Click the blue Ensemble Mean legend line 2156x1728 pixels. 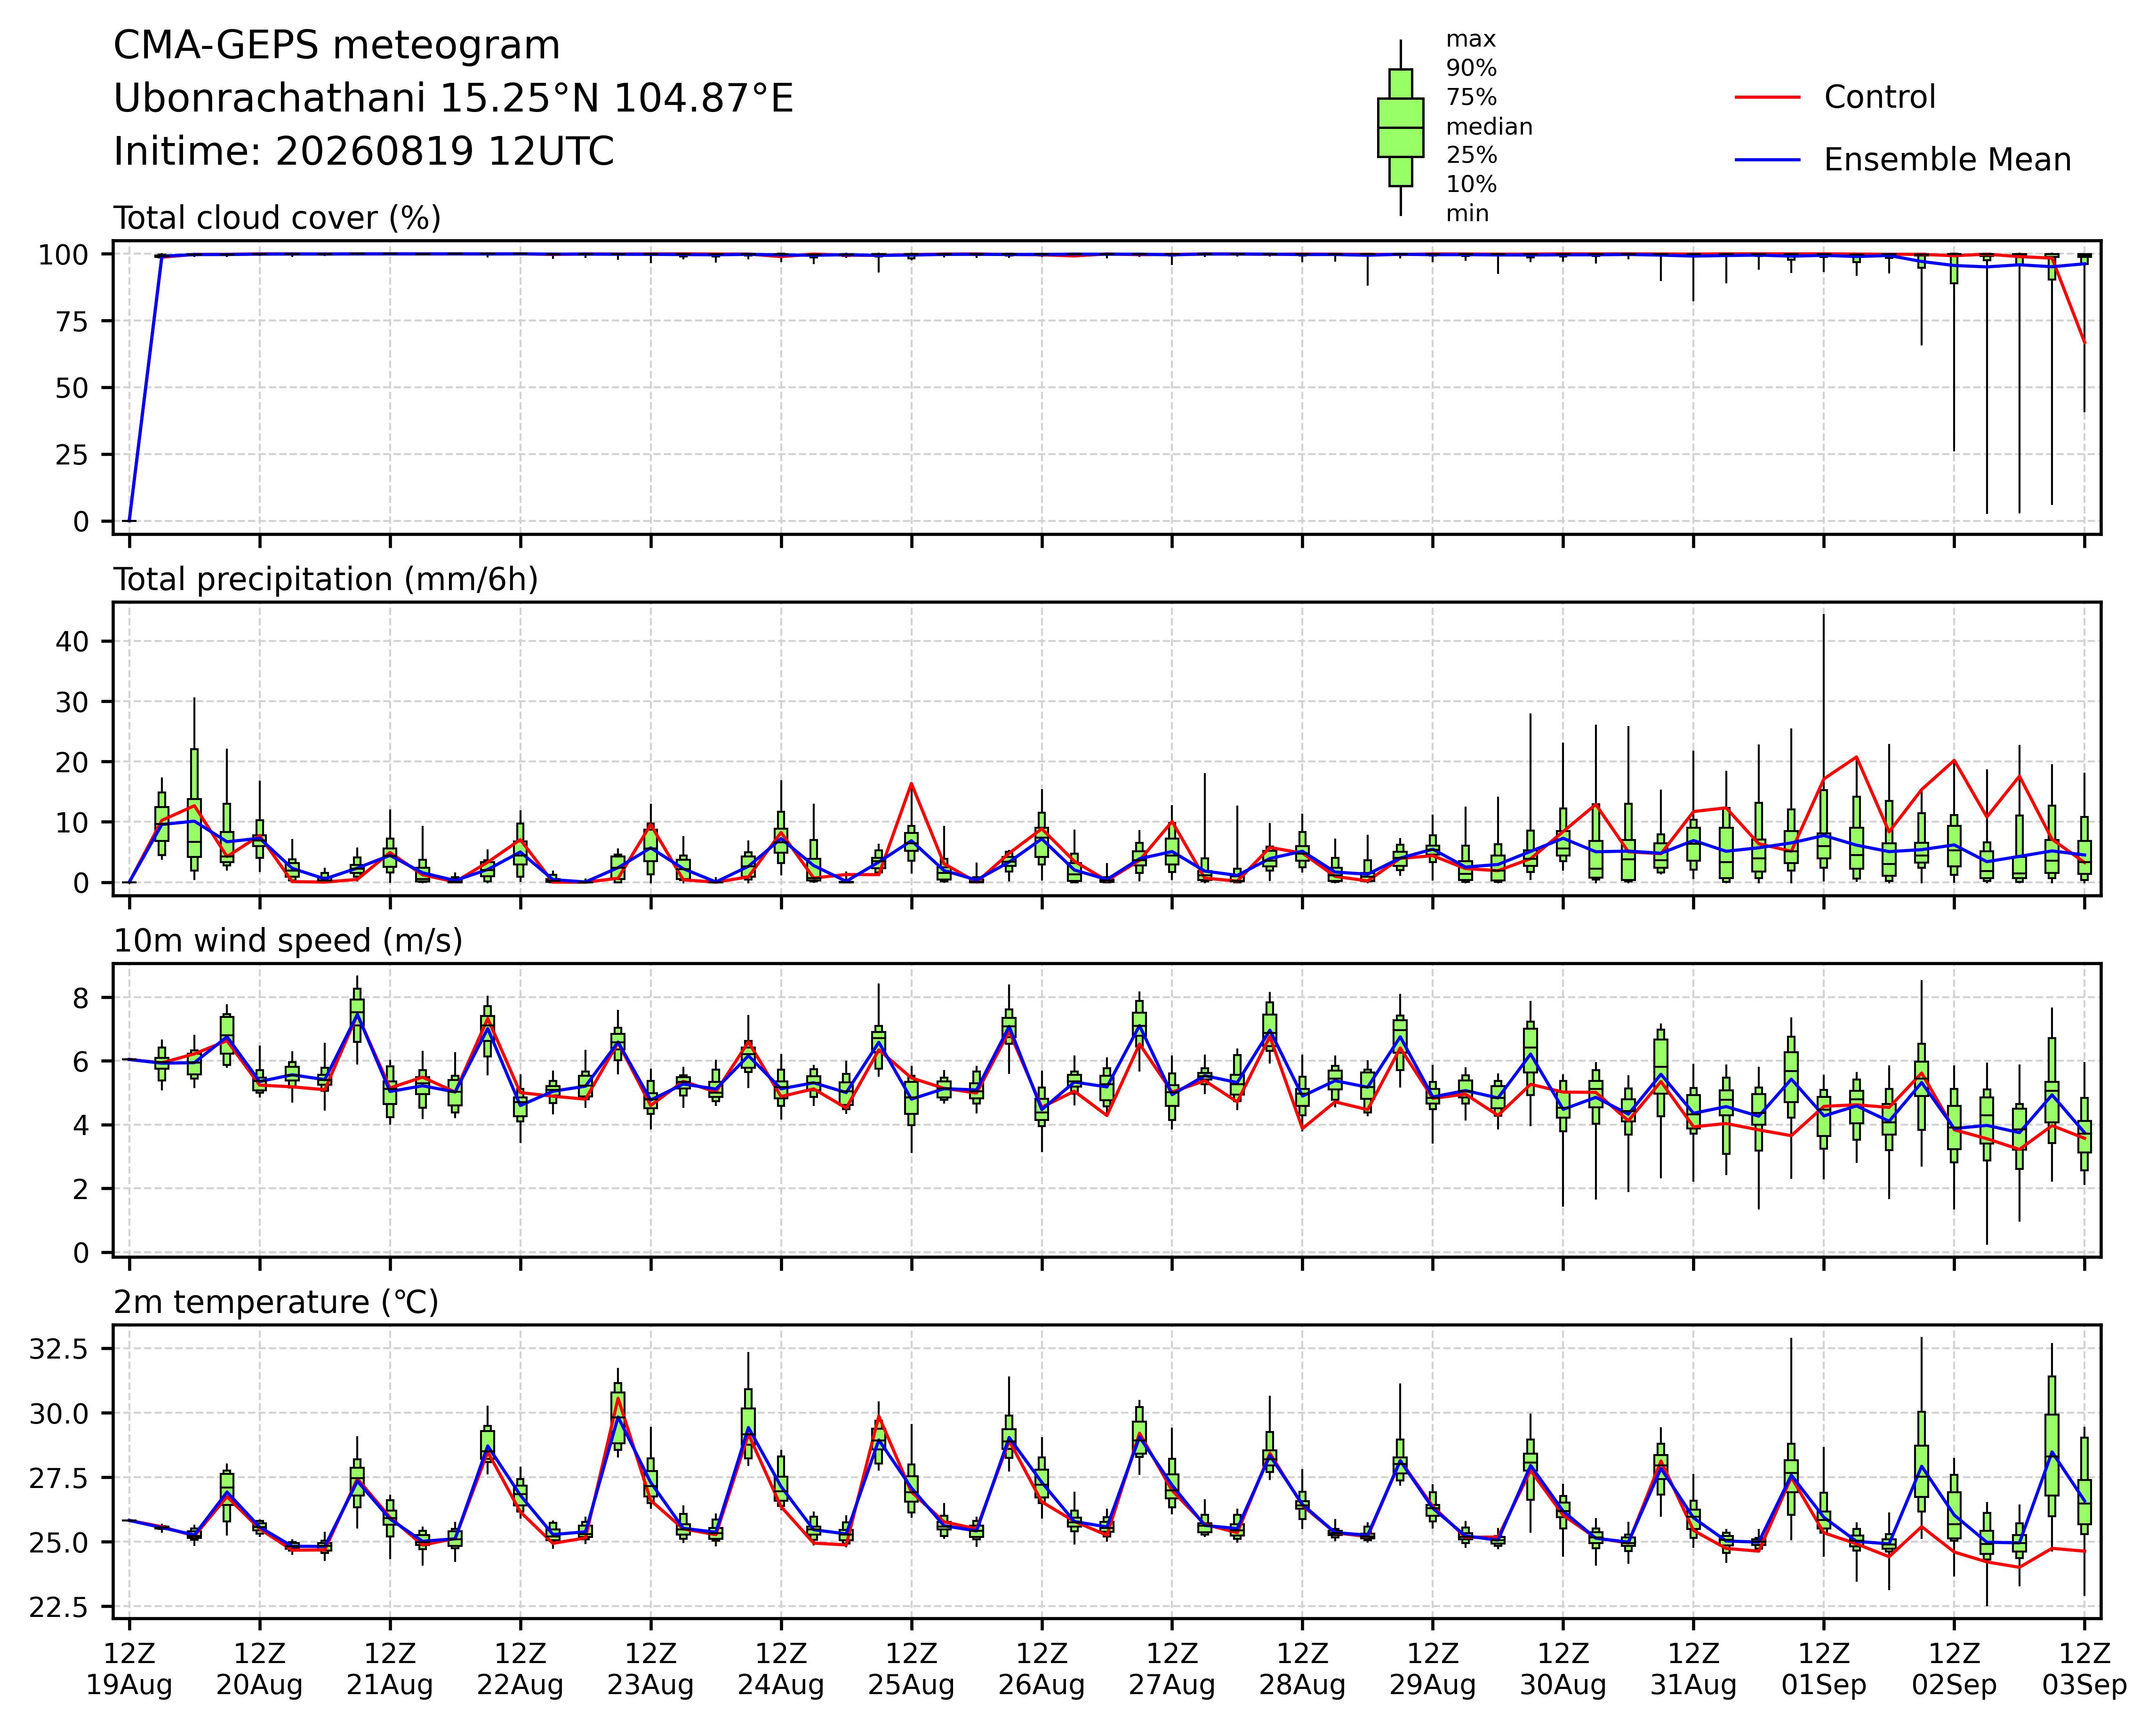point(1767,160)
